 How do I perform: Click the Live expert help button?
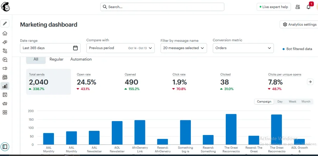point(274,7)
